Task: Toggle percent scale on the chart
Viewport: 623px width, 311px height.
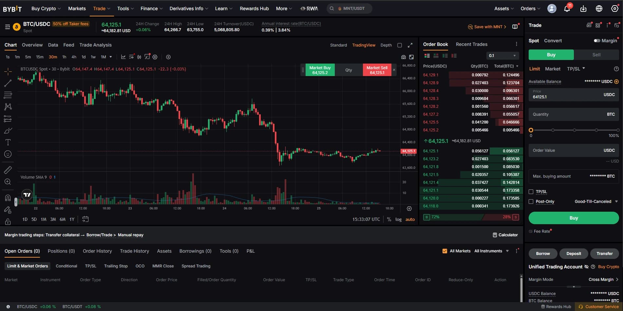Action: 389,220
